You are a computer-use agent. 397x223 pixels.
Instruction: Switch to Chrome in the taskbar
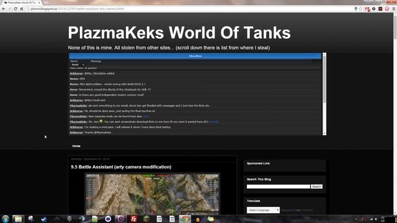185,219
